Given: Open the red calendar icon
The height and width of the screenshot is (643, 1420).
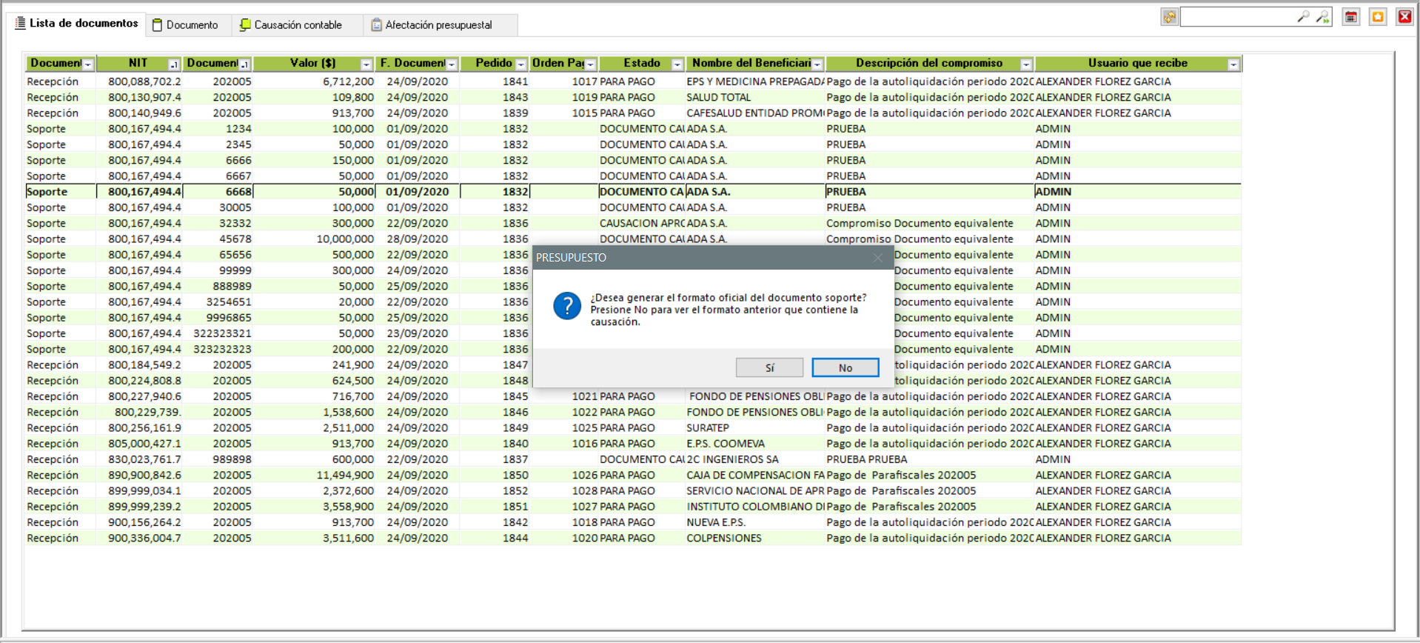Looking at the screenshot, I should [1351, 17].
